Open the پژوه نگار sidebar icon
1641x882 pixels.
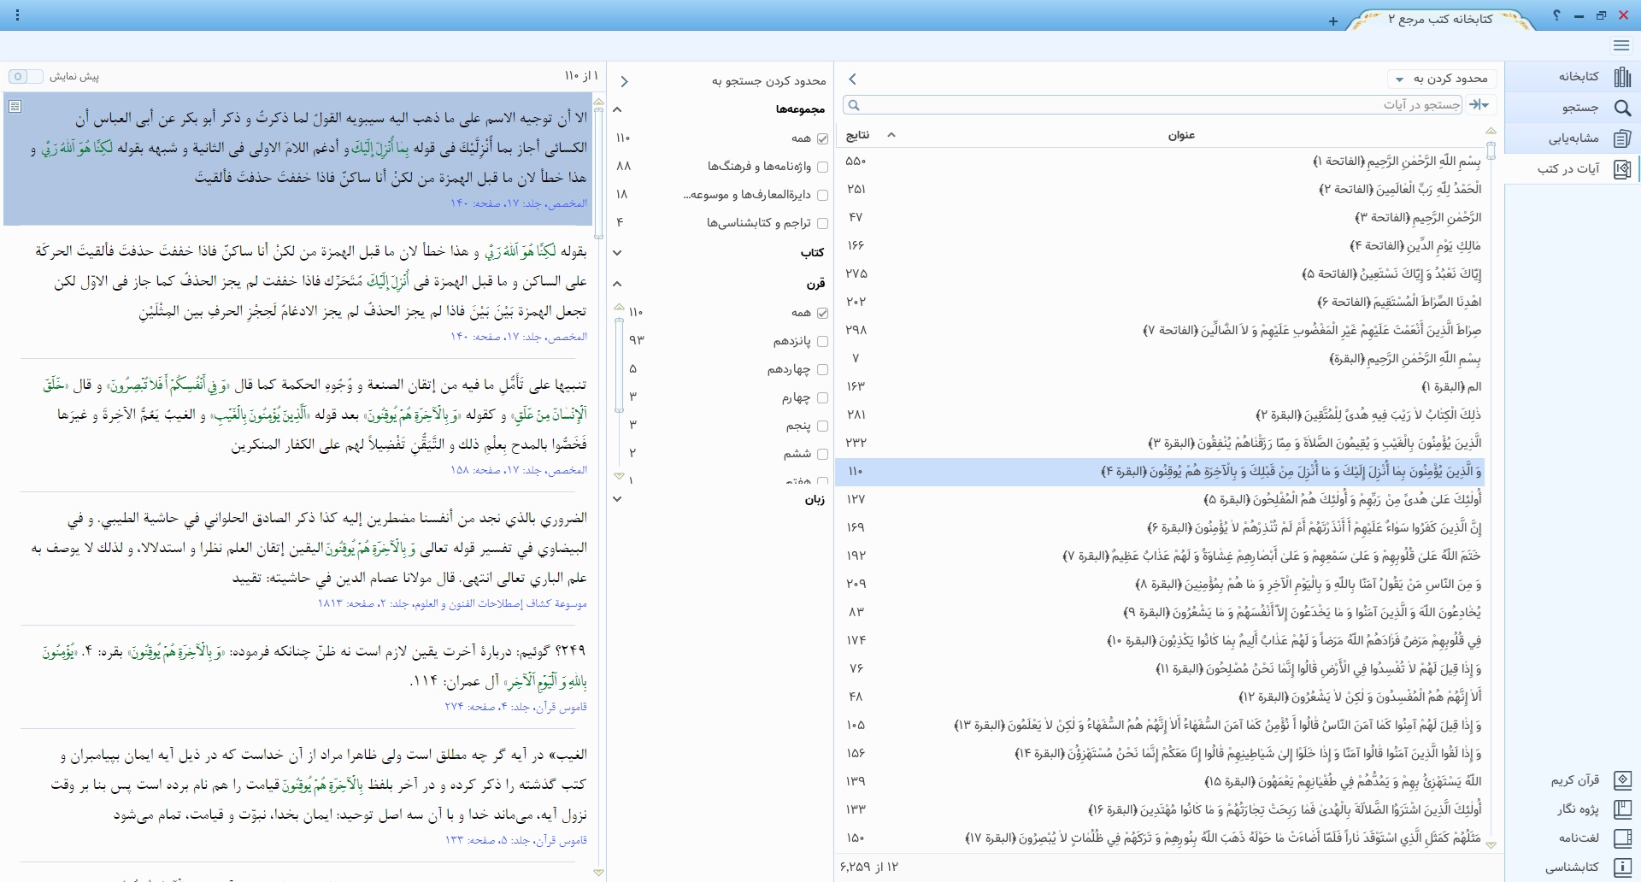coord(1622,808)
